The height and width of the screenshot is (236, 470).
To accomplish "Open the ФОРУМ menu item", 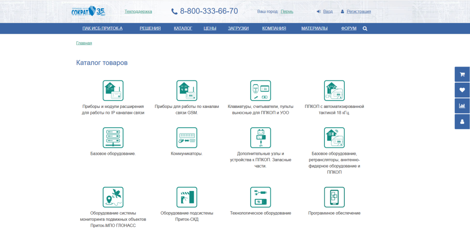I will [x=349, y=28].
